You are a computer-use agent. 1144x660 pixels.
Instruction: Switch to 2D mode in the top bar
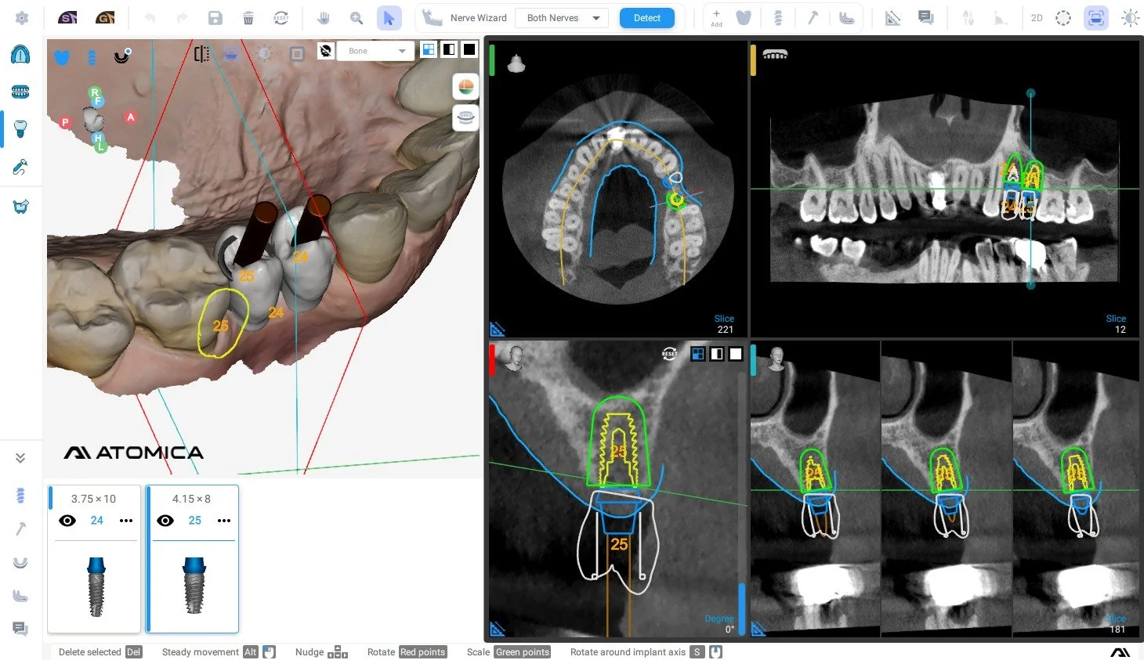pyautogui.click(x=1036, y=17)
